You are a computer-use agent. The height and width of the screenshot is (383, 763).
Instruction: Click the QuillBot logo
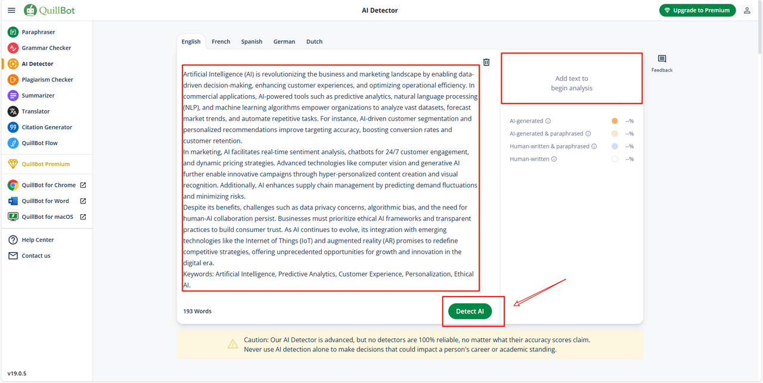click(49, 10)
